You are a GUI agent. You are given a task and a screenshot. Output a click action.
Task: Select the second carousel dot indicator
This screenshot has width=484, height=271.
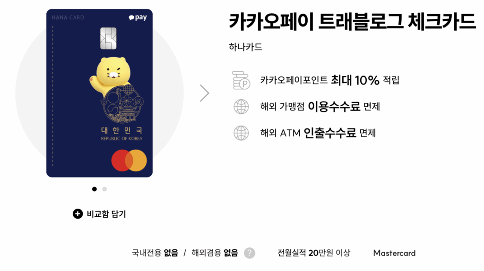click(104, 189)
